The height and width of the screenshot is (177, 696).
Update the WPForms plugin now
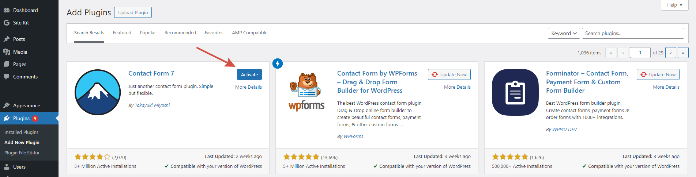tap(449, 74)
